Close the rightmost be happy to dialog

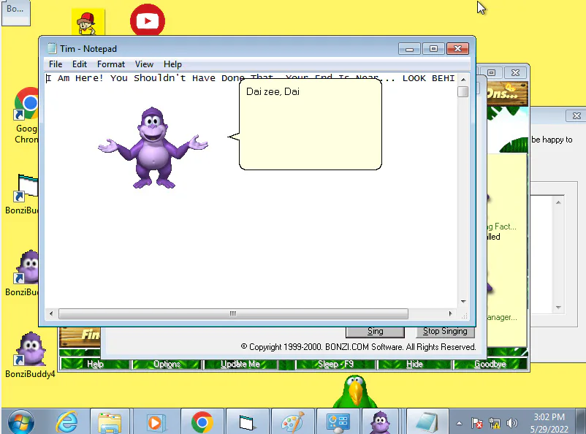coord(577,116)
